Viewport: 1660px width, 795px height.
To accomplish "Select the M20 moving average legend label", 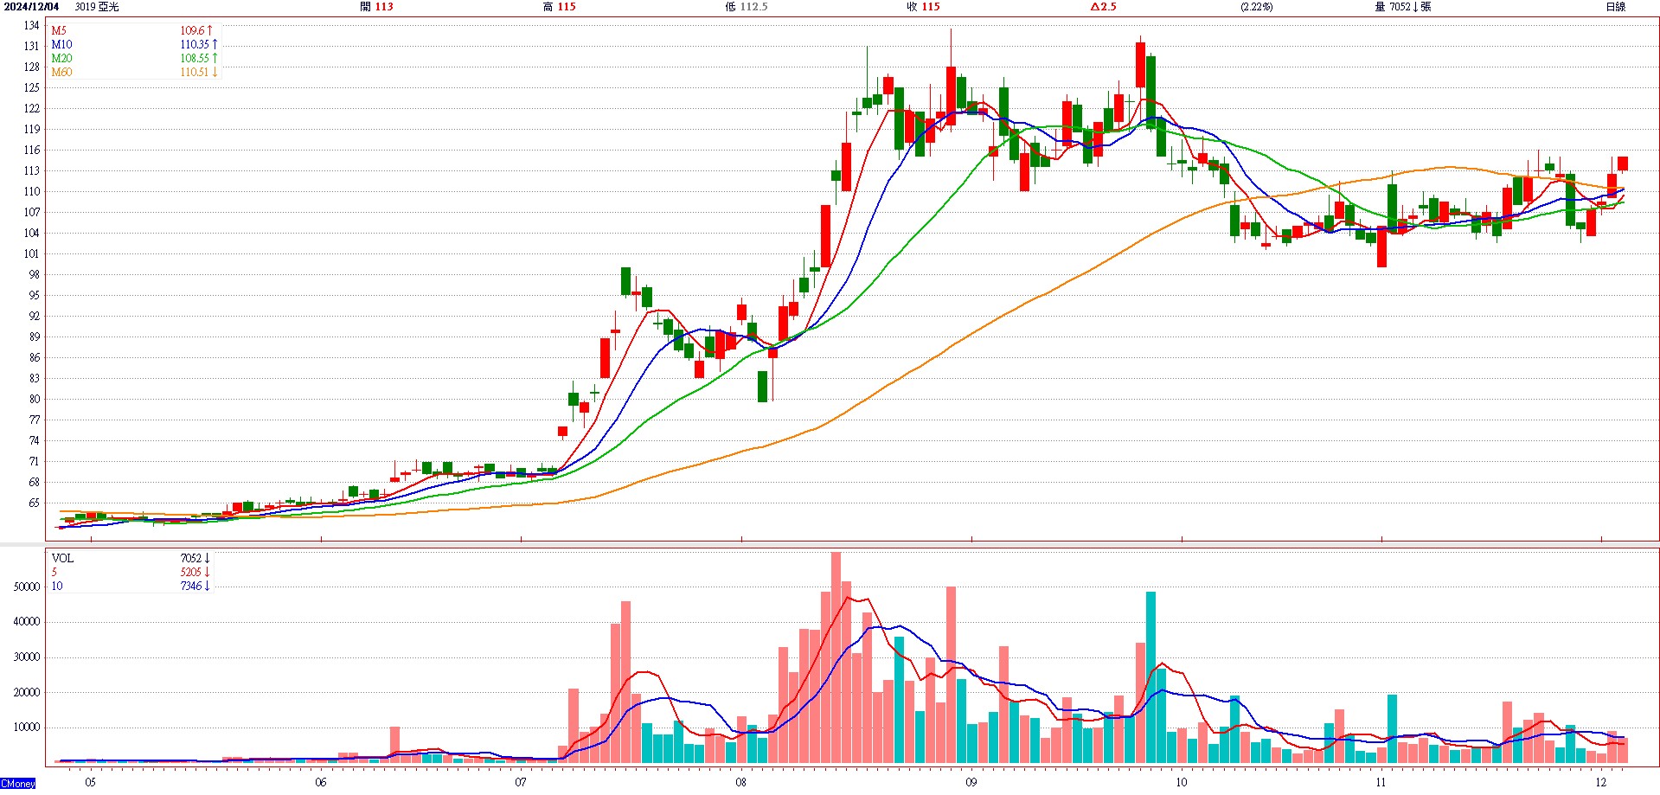I will (61, 58).
